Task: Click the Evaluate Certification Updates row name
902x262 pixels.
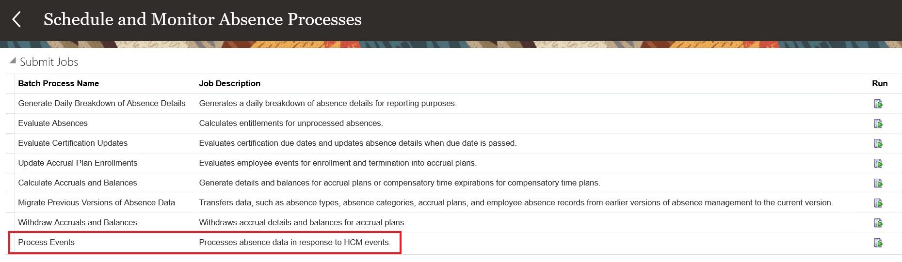Action: point(73,143)
